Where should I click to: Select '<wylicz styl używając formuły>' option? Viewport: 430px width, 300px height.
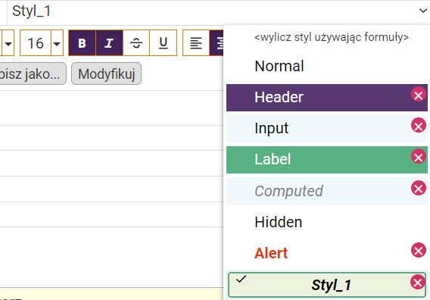[x=332, y=37]
